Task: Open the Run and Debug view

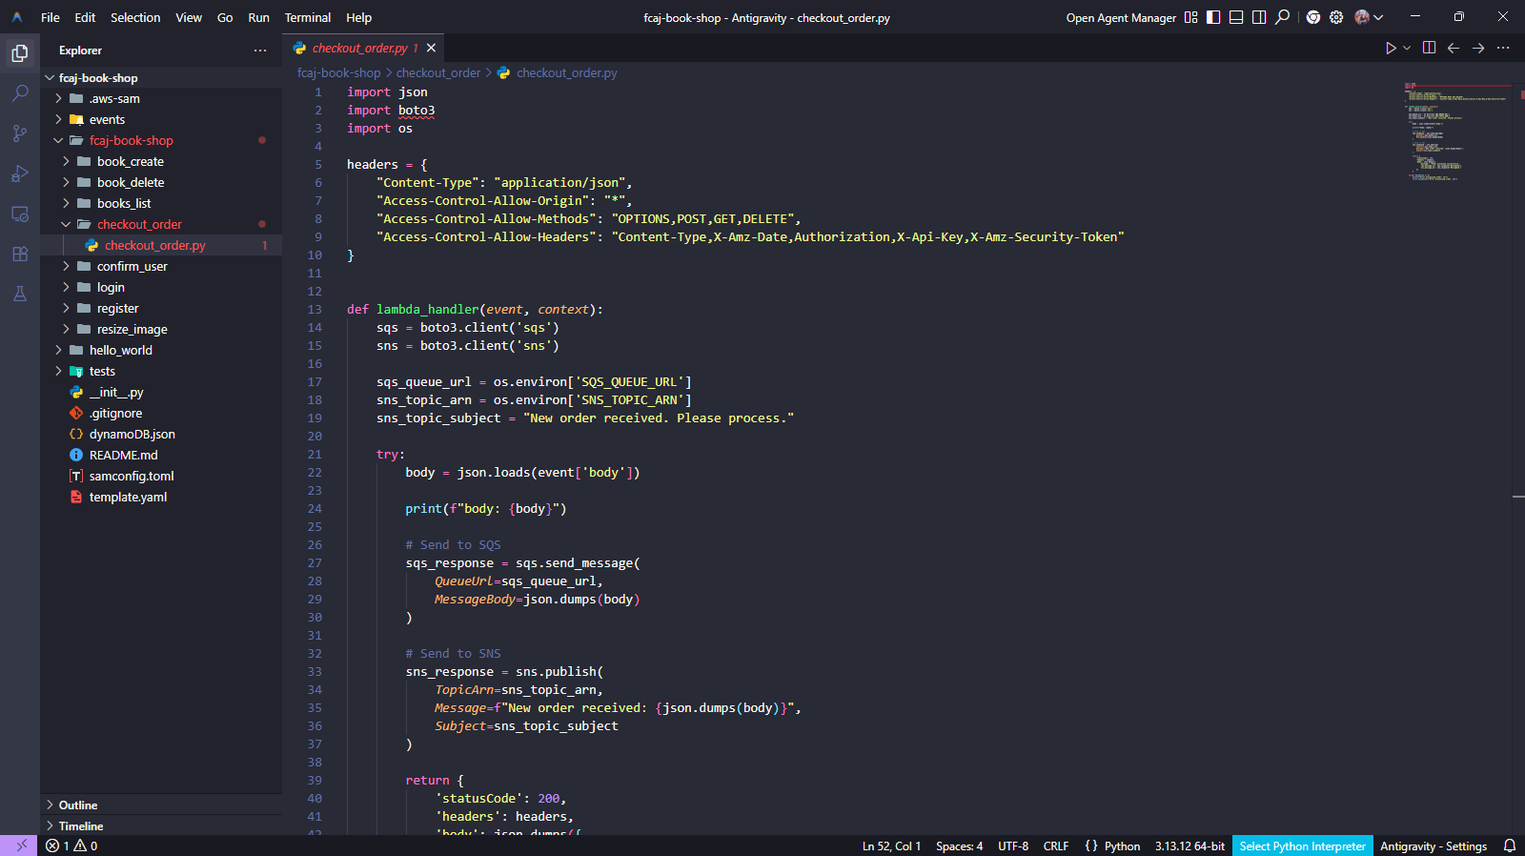Action: click(x=20, y=173)
